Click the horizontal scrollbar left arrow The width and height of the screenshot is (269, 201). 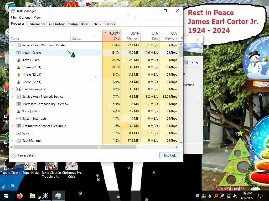click(x=12, y=147)
